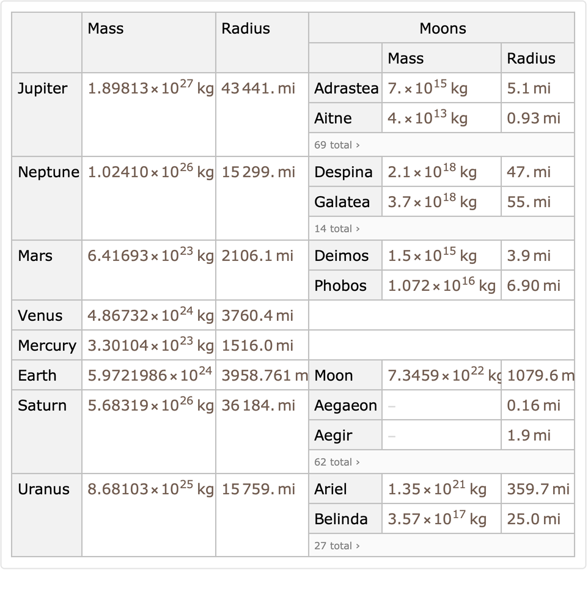Screen dimensions: 588x589
Task: Expand Saturn's "62 total" moons list
Action: (337, 463)
